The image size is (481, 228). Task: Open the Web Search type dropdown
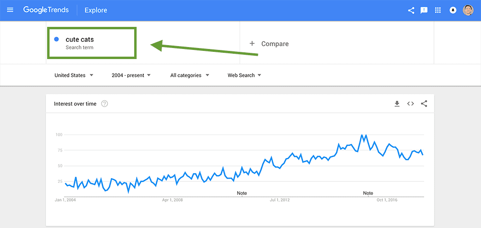pos(244,75)
